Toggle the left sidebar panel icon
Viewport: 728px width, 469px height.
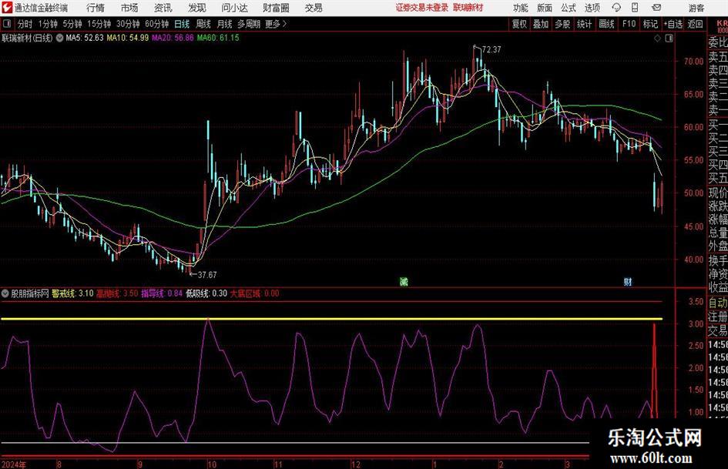(7, 24)
